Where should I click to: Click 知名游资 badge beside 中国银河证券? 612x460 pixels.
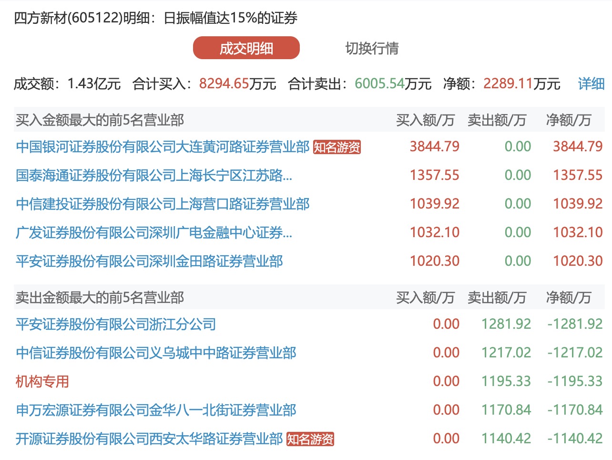337,147
